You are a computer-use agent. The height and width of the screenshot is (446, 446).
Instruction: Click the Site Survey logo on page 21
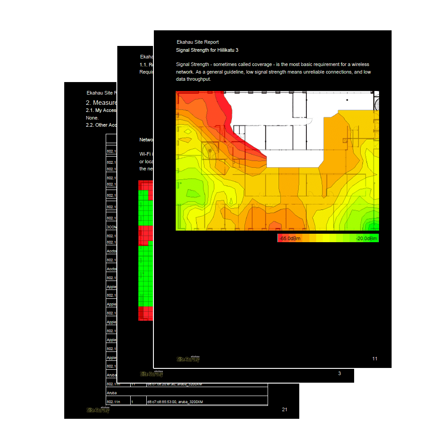point(98,409)
